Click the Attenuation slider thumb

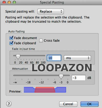pyautogui.click(x=61, y=76)
